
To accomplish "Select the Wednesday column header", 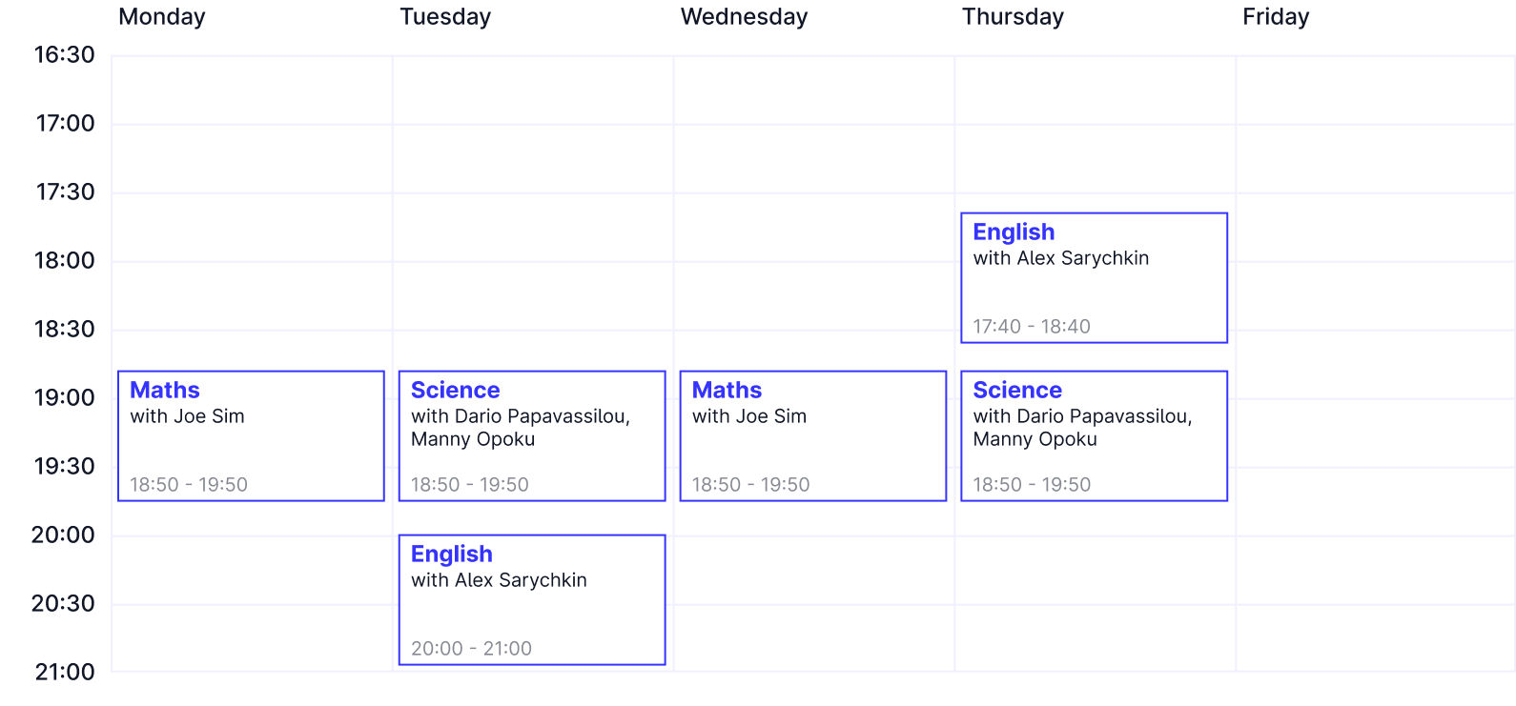I will click(745, 17).
